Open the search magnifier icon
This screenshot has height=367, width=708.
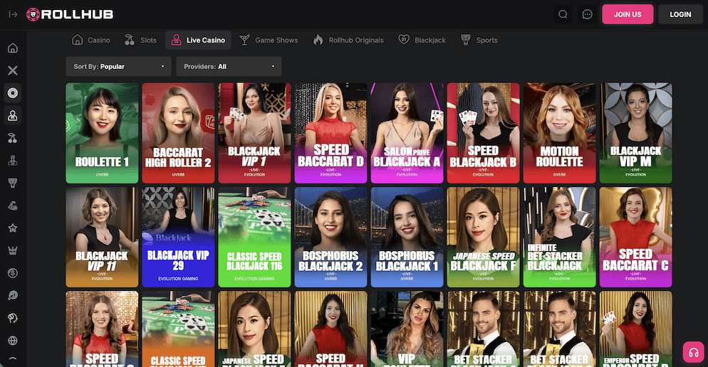coord(563,14)
